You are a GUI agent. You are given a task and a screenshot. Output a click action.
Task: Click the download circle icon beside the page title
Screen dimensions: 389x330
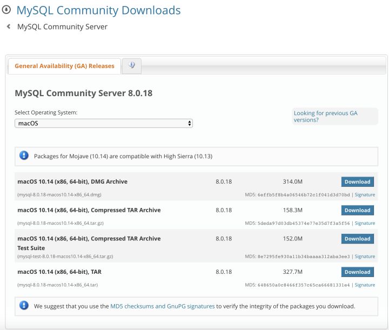tap(7, 10)
